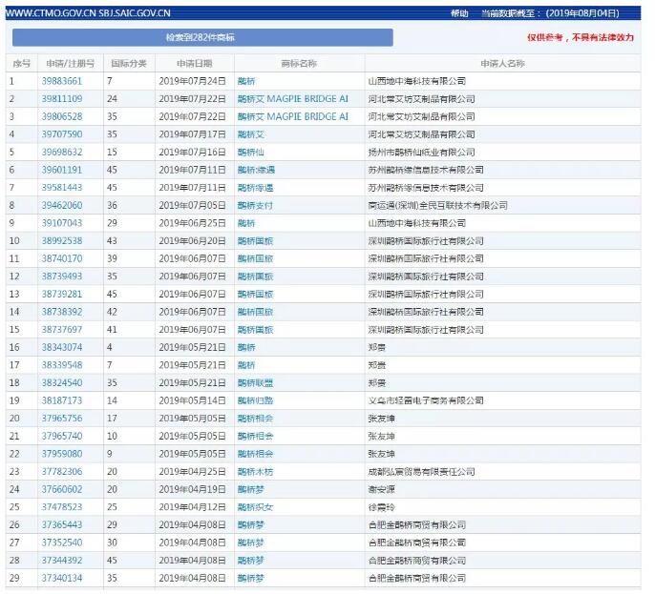
Task: Open registration number 38343074
Action: (62, 347)
